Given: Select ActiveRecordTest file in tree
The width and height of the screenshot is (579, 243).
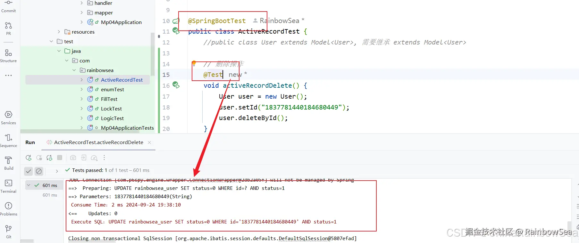Looking at the screenshot, I should pos(122,80).
